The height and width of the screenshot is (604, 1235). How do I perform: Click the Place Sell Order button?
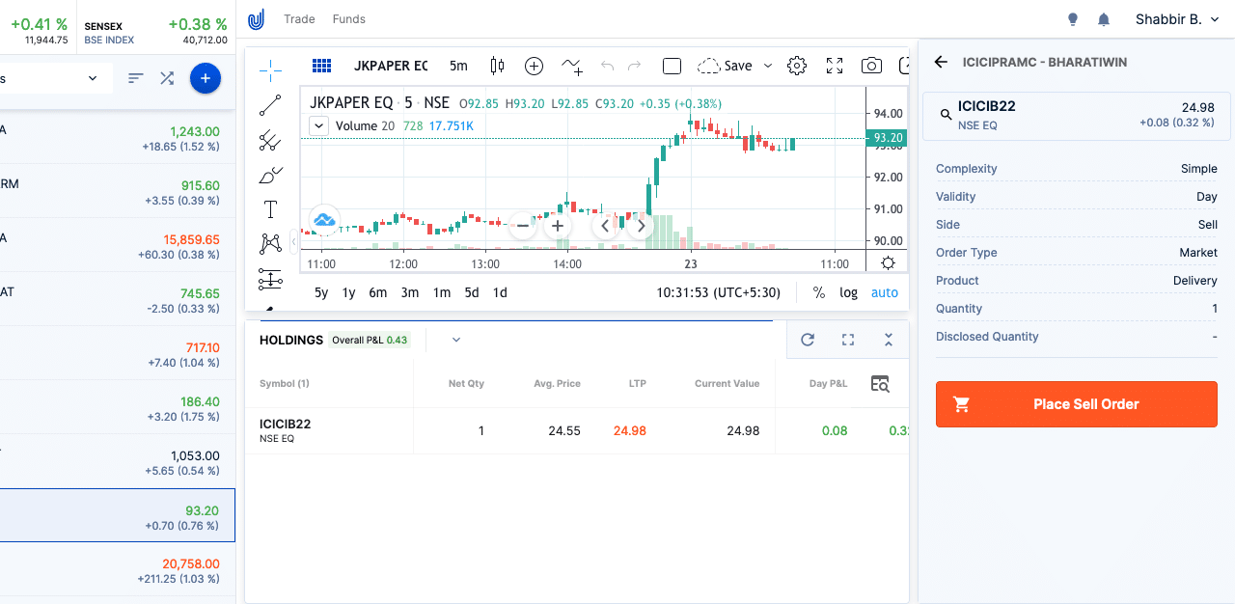click(1077, 404)
